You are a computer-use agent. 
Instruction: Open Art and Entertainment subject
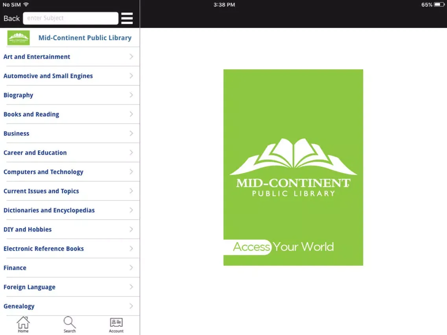point(70,57)
